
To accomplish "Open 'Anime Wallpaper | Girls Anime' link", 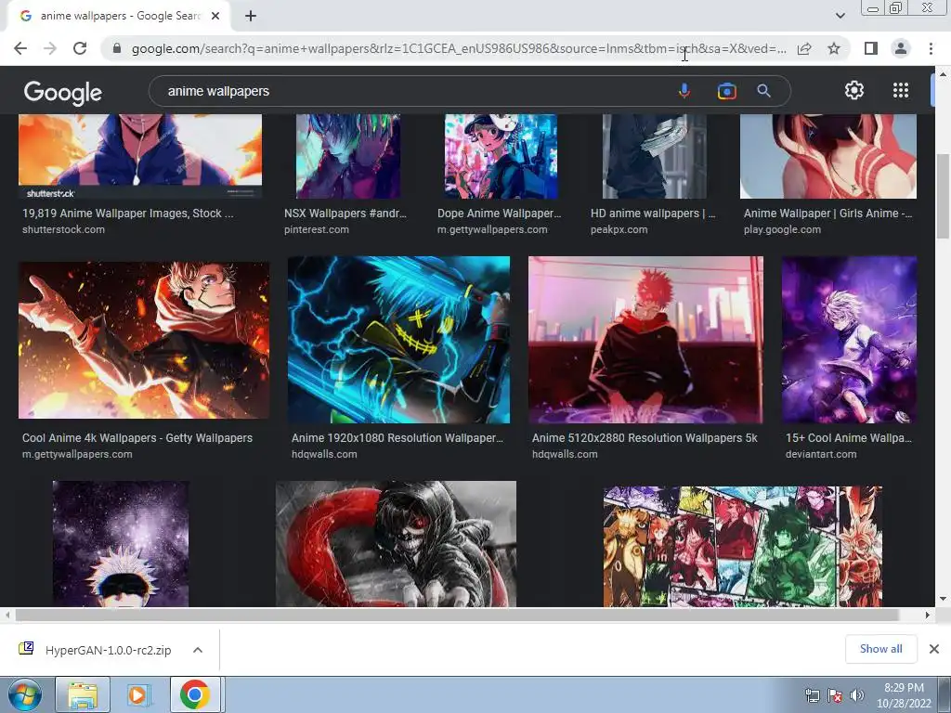I will pos(827,214).
